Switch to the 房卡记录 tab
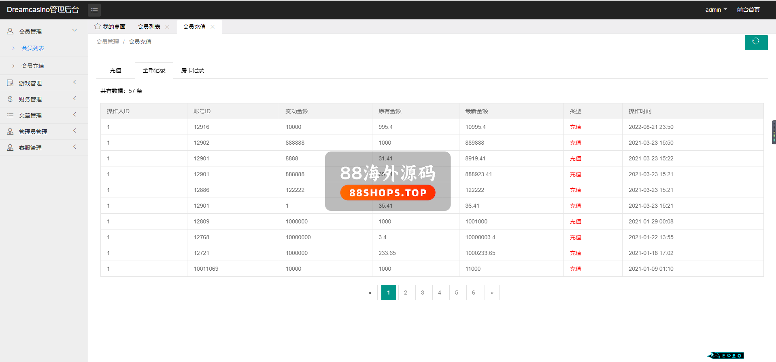This screenshot has height=362, width=776. tap(192, 70)
